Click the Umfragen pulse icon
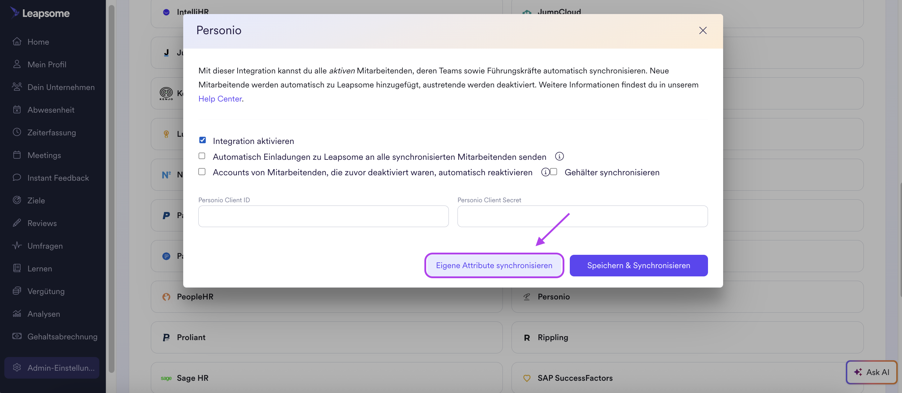This screenshot has width=902, height=393. tap(17, 245)
